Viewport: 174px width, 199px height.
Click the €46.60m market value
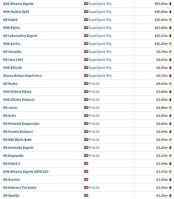click(161, 12)
